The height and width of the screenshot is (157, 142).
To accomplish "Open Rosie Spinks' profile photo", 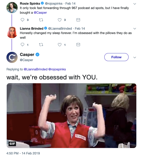I will coord(12,8).
